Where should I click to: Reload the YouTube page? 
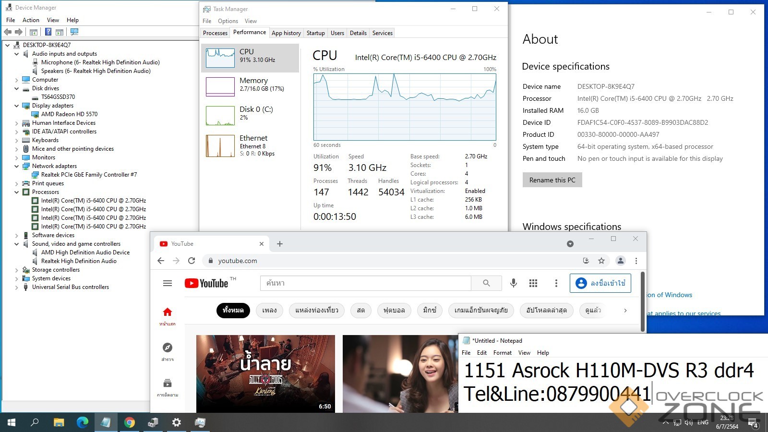coord(192,261)
